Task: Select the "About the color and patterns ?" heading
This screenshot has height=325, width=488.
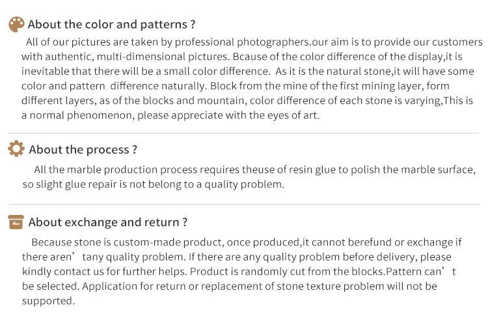Action: [x=112, y=25]
